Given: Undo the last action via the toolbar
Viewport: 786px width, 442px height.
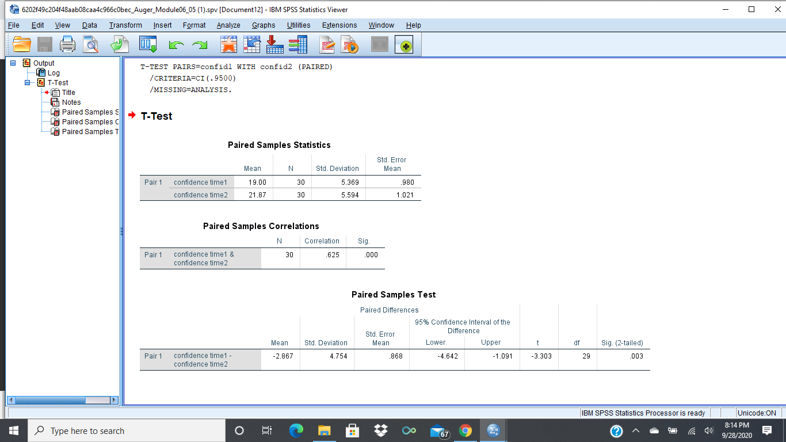Looking at the screenshot, I should [176, 44].
